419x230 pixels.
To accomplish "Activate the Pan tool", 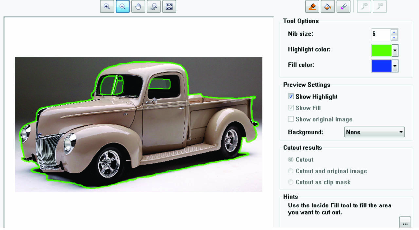I will click(x=138, y=7).
